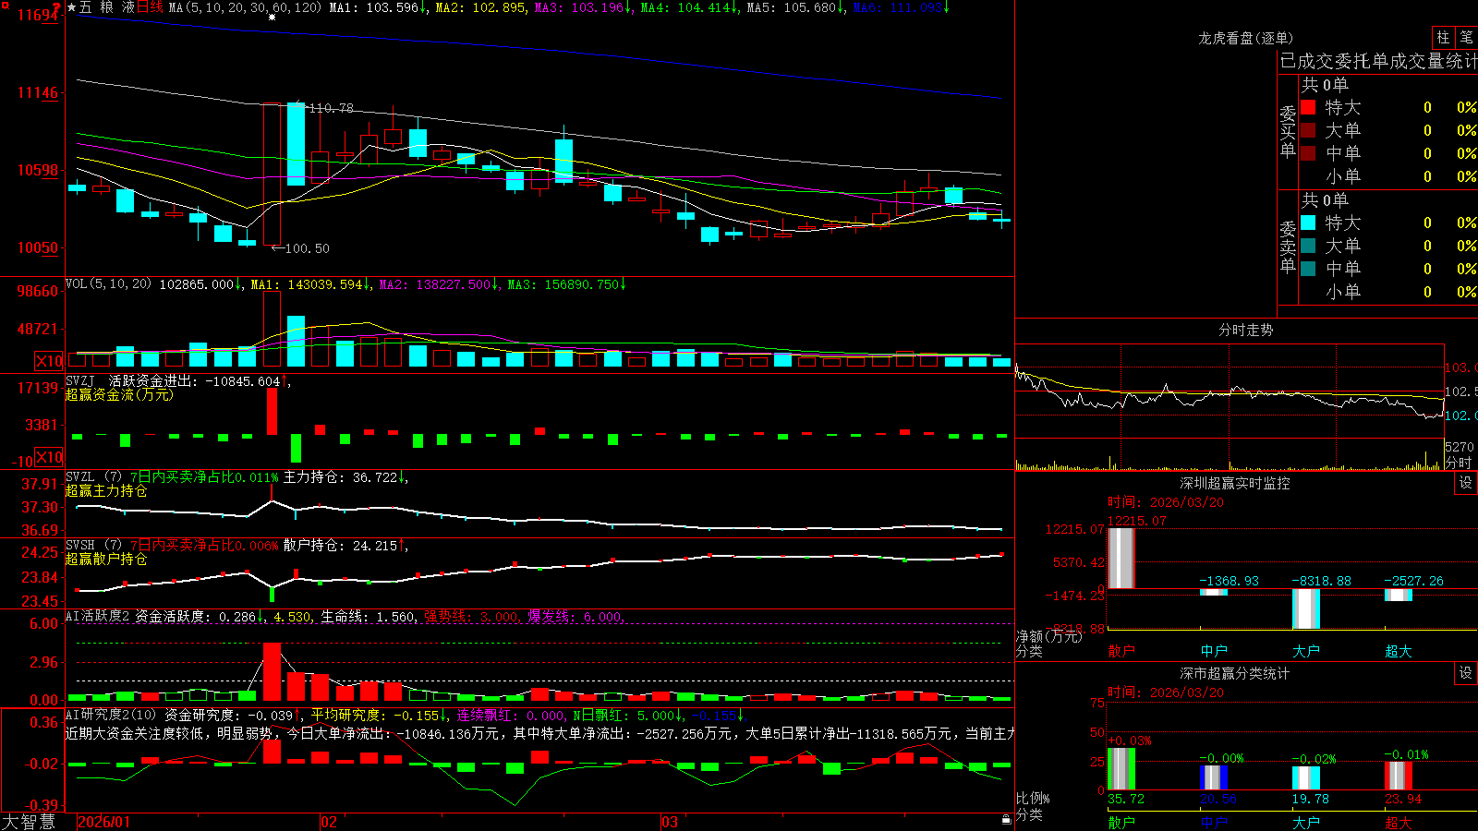The height and width of the screenshot is (831, 1478).
Task: Click the MA(5,10,20,30,60,120) indicator label
Action: (245, 7)
